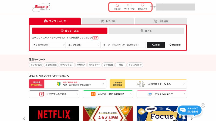Screen dimensions: 216x121
Task: Close the chat bubble widget
Action: pyautogui.click(x=203, y=105)
